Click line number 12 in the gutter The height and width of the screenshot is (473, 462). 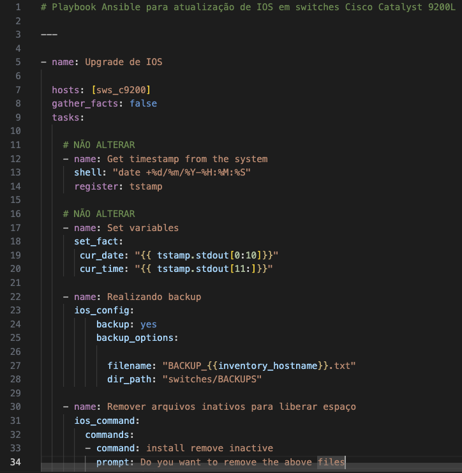point(15,159)
